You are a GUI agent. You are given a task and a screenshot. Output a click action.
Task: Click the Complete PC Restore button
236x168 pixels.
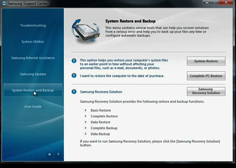point(206,76)
